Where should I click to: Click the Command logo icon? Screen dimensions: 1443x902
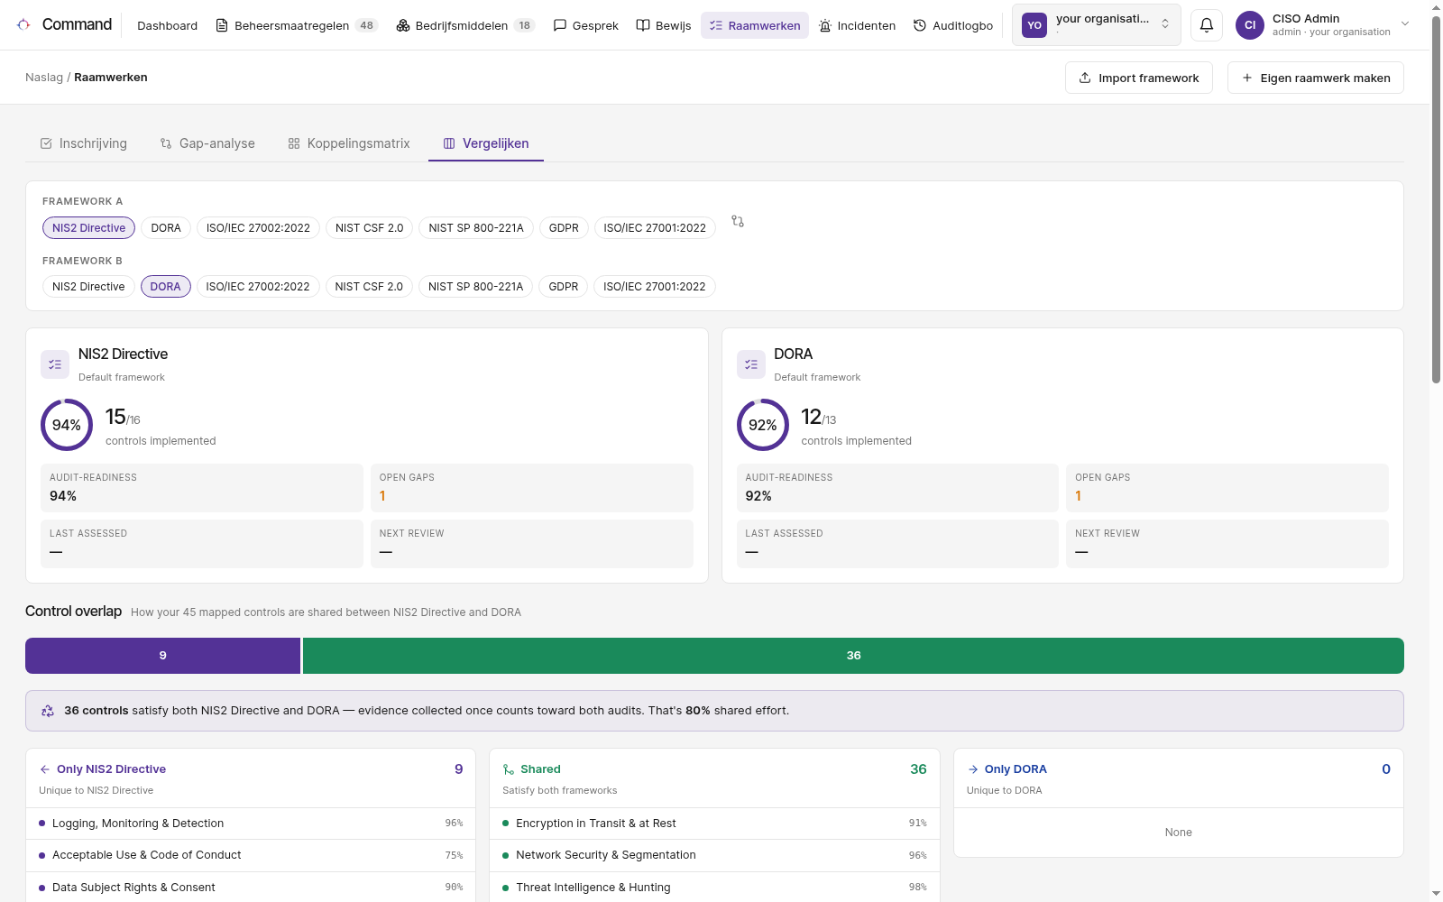[23, 24]
